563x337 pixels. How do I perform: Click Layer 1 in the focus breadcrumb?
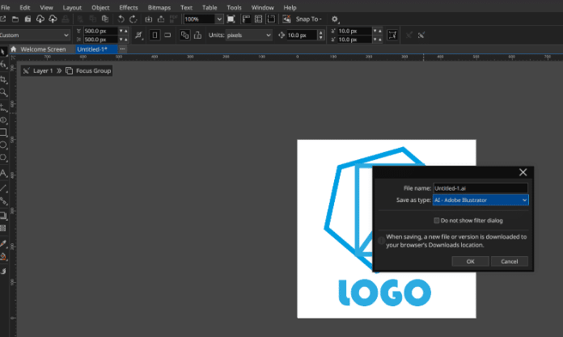(x=43, y=70)
